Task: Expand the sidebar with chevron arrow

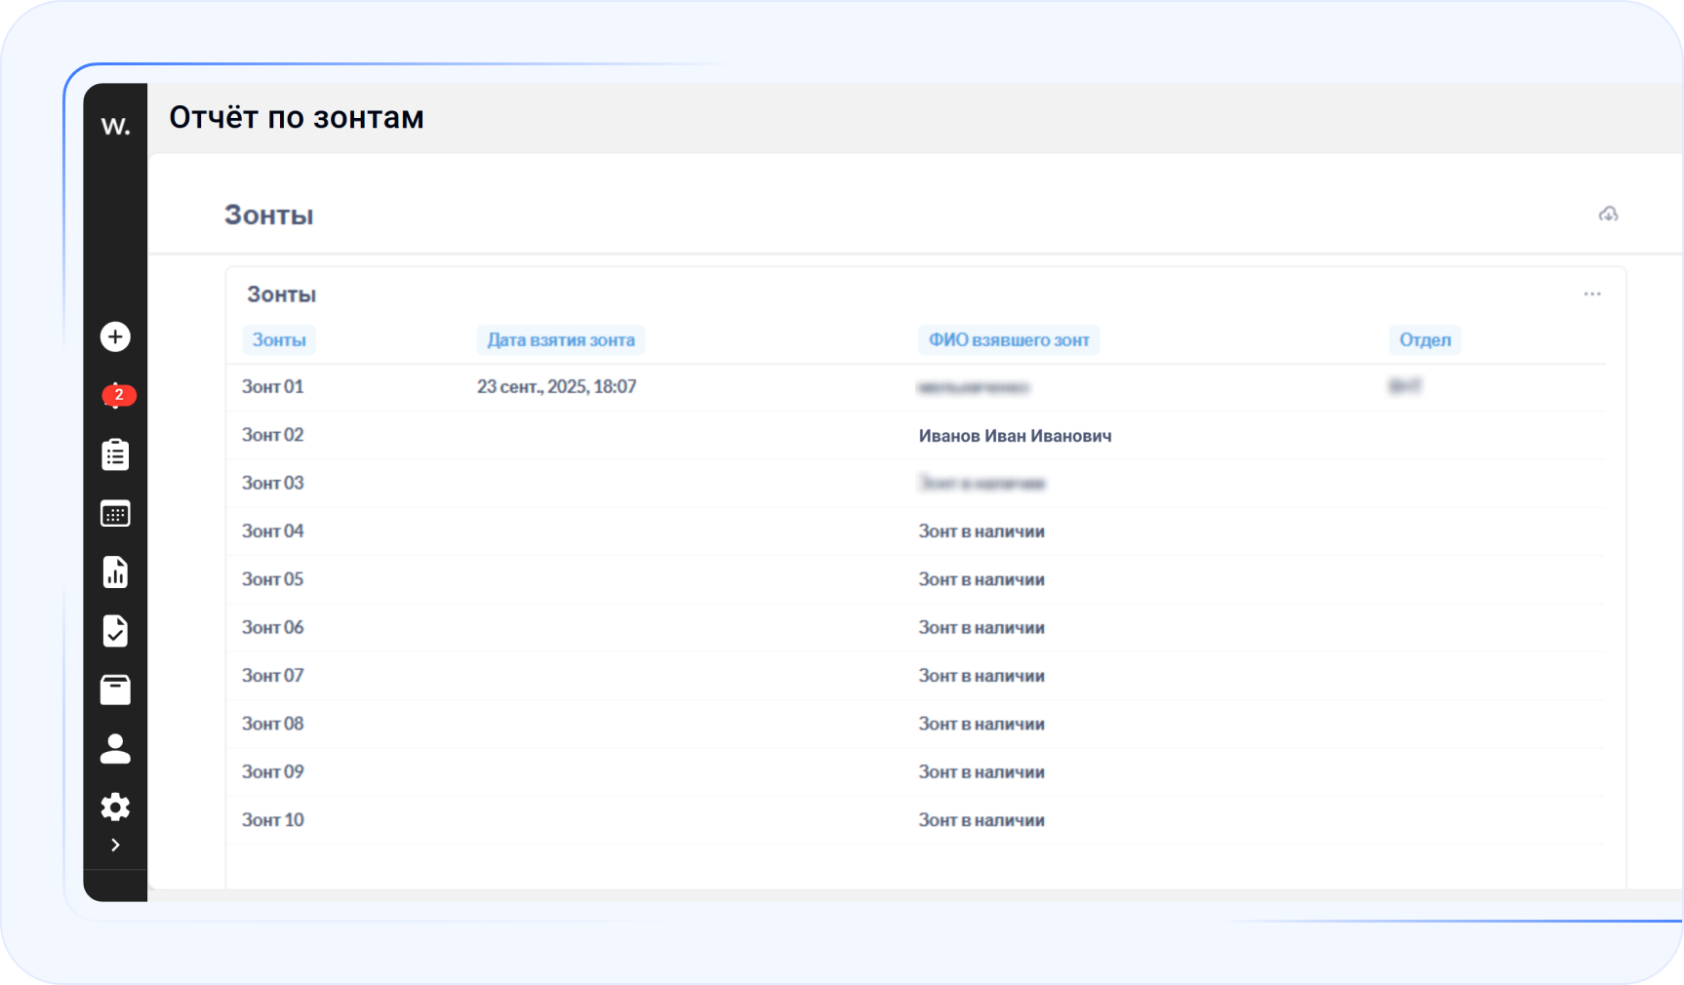Action: pyautogui.click(x=115, y=845)
